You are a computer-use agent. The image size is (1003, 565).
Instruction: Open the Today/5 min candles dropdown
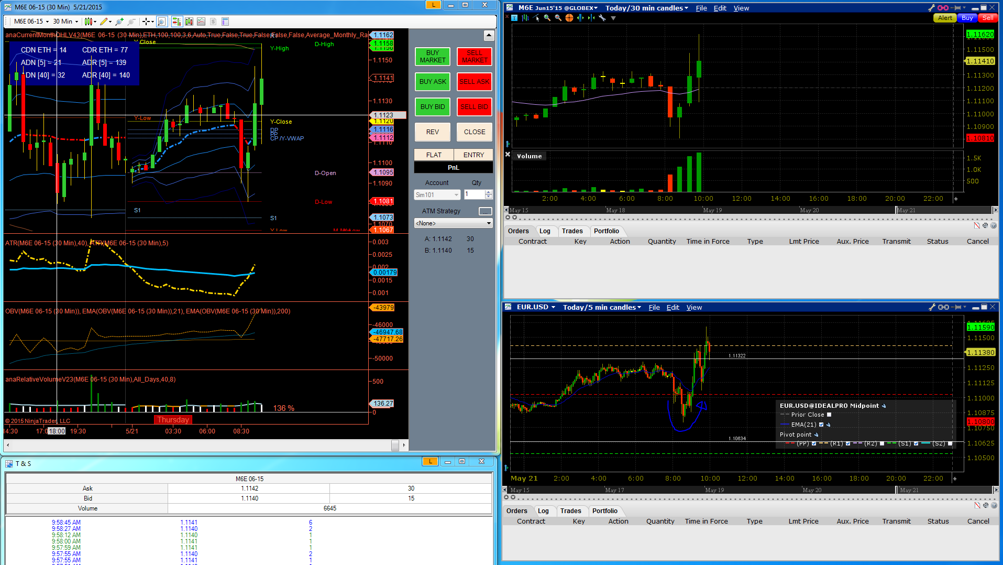[x=602, y=307]
